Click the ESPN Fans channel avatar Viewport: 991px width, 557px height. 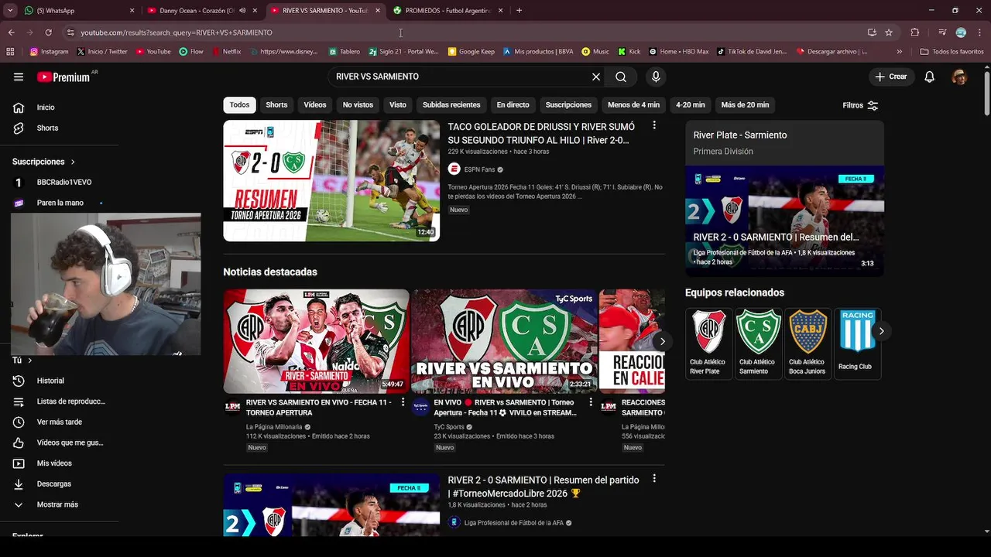click(454, 169)
